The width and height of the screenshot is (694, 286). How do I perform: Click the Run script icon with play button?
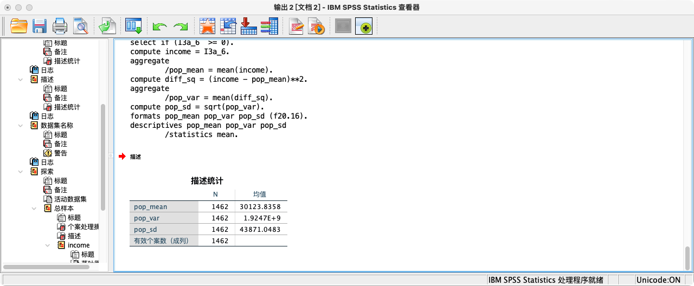316,26
